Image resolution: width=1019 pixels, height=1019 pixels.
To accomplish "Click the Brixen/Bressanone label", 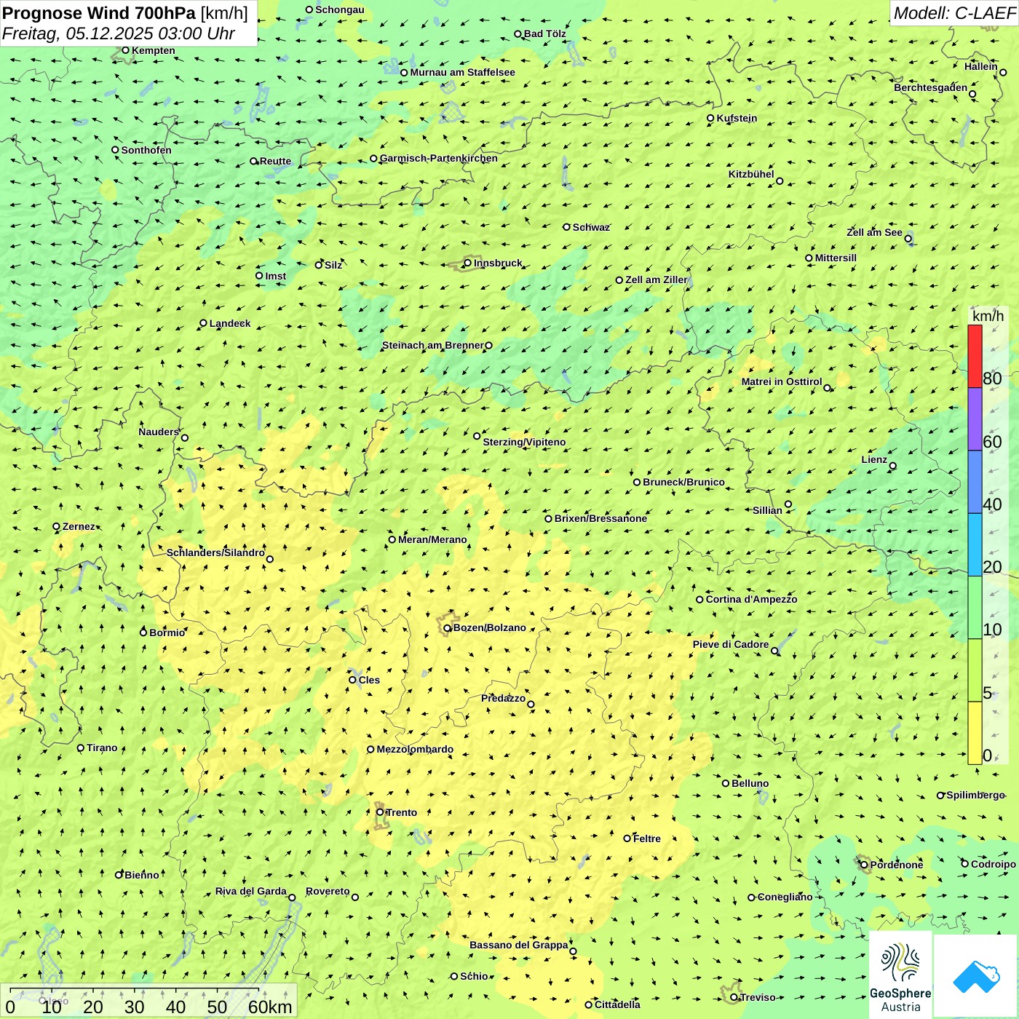I will [600, 518].
